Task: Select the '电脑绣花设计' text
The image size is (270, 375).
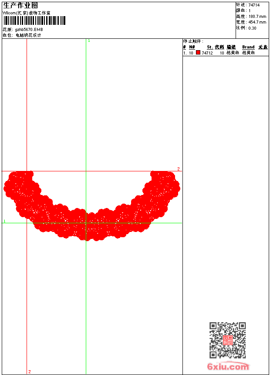Action: 28,35
